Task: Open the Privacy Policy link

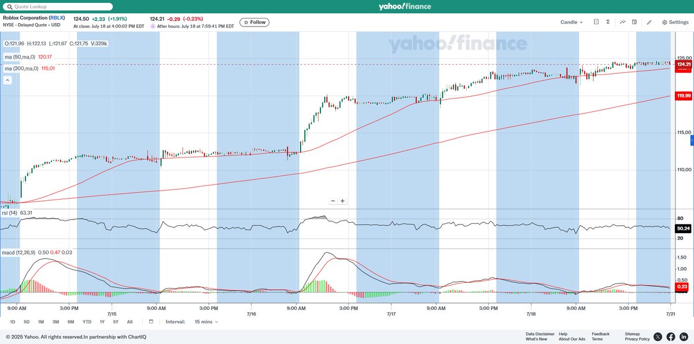Action: click(637, 339)
